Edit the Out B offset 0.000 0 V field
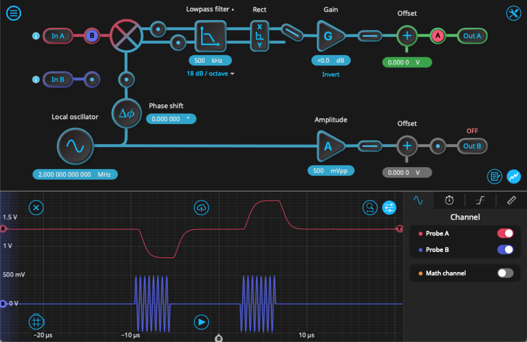The width and height of the screenshot is (527, 342). [407, 173]
